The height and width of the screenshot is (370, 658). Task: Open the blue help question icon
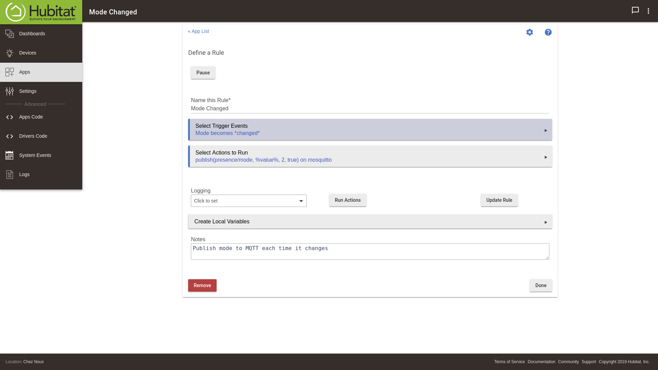pyautogui.click(x=548, y=32)
